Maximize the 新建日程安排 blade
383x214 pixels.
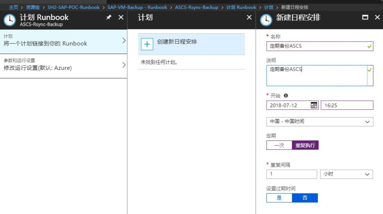pyautogui.click(x=365, y=18)
